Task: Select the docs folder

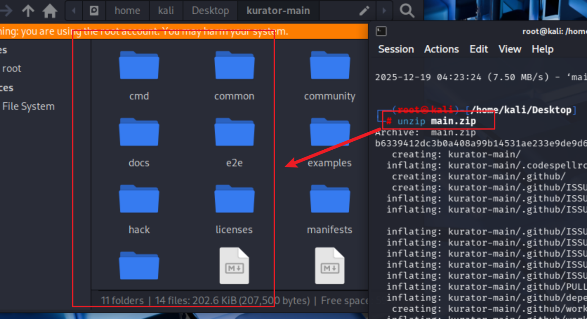Action: tap(139, 142)
